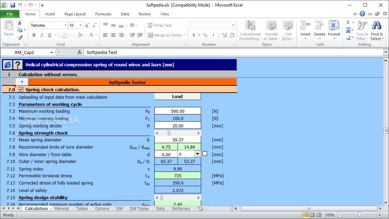The image size is (389, 219).
Task: Open Find & Select menu
Action: pos(377,30)
